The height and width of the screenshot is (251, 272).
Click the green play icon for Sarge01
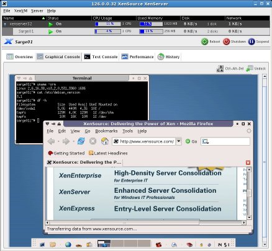(x=50, y=32)
